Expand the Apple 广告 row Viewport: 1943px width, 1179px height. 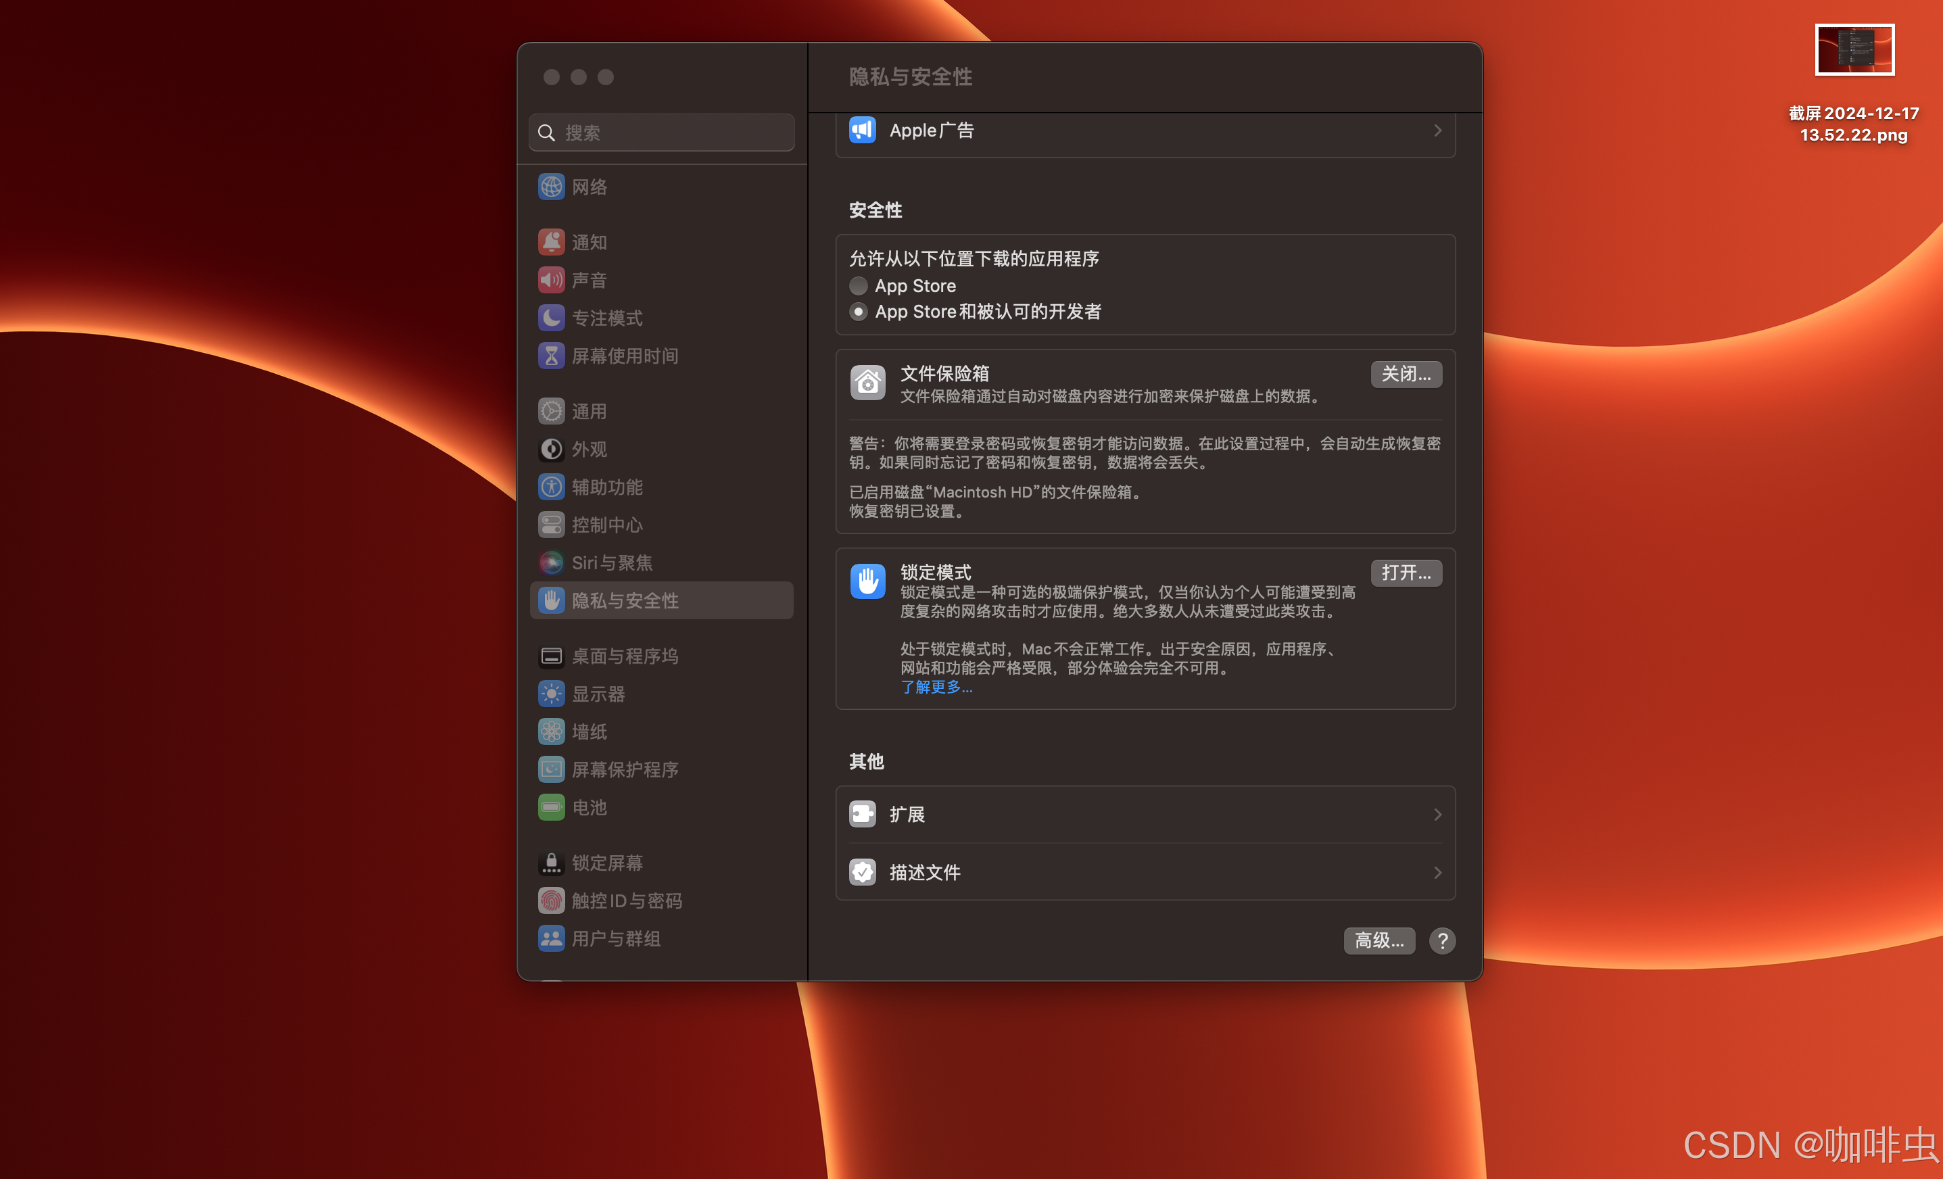click(1145, 130)
